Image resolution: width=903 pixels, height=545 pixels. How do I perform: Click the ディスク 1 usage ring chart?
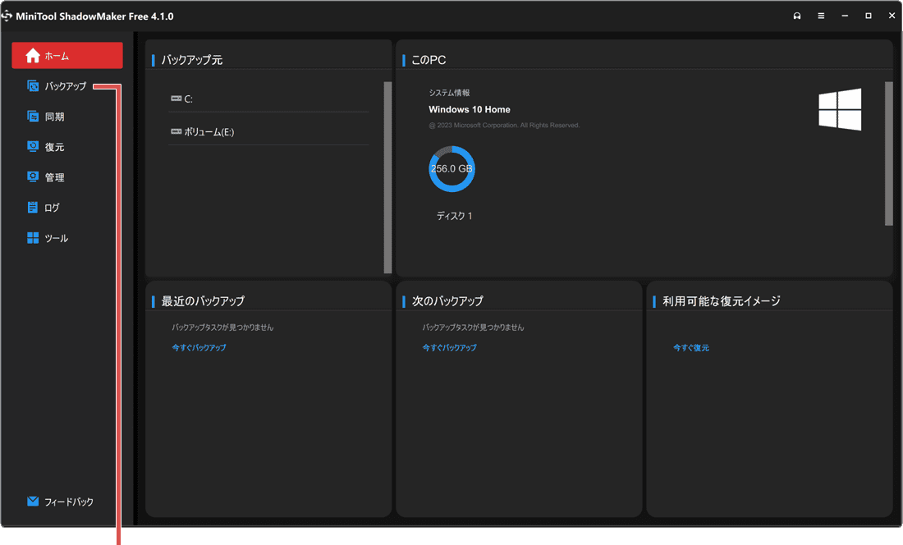452,168
